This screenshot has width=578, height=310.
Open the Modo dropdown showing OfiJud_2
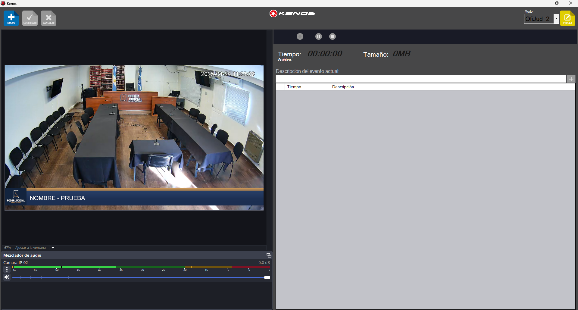tap(556, 19)
